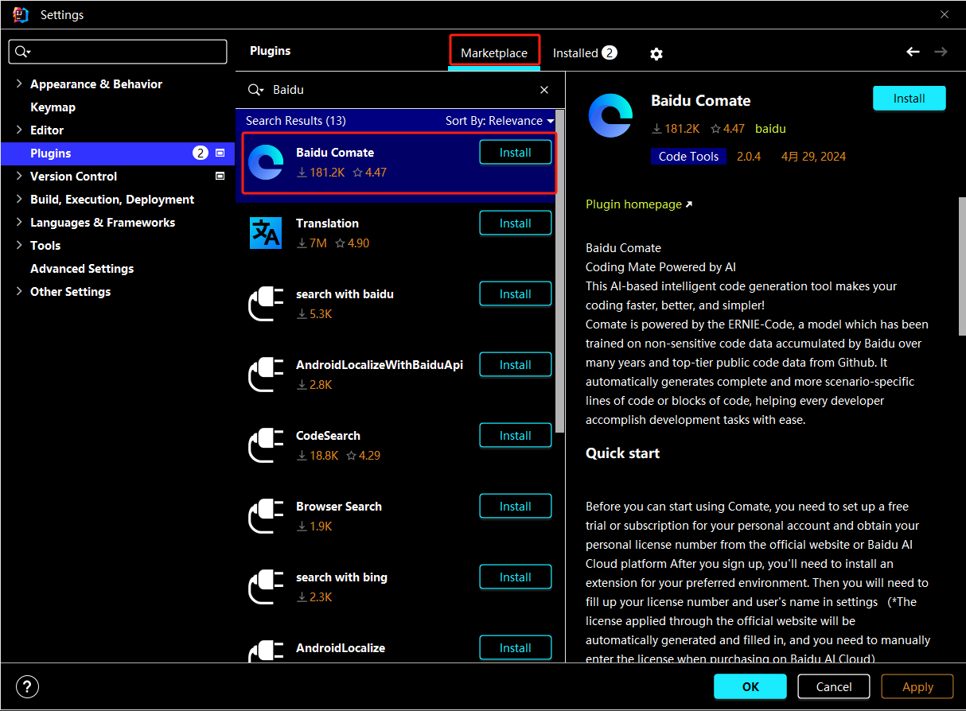Click the project-level icon beside Version Control
This screenshot has width=966, height=711.
(x=220, y=176)
